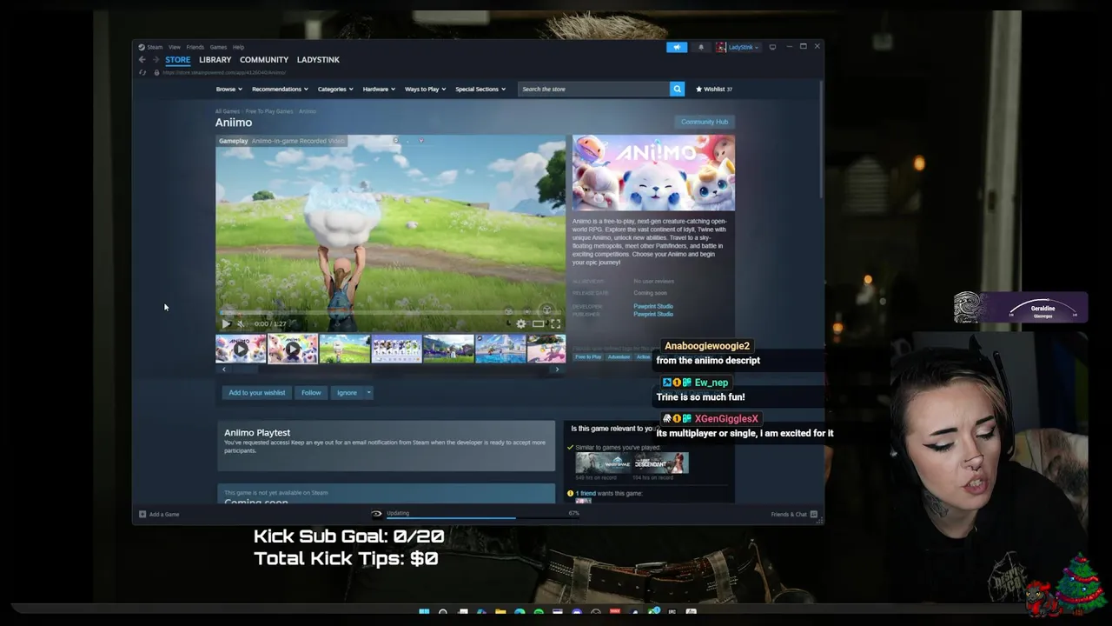The width and height of the screenshot is (1112, 626).
Task: Click the search magnifier button
Action: click(x=677, y=89)
